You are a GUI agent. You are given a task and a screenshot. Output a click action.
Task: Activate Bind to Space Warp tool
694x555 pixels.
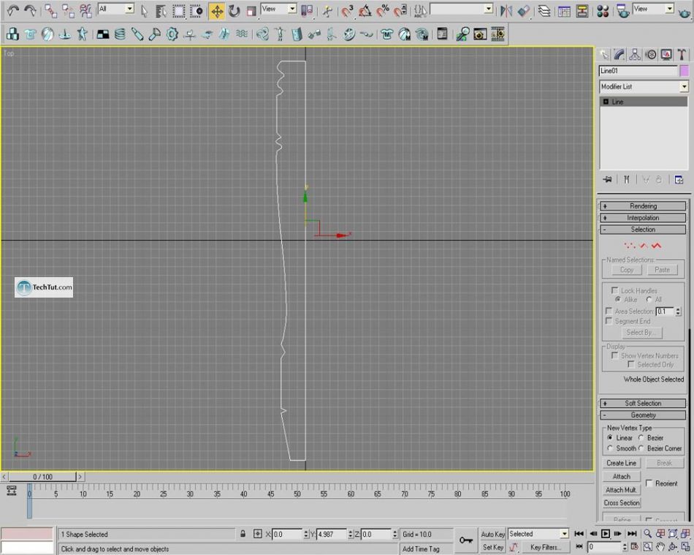click(85, 11)
